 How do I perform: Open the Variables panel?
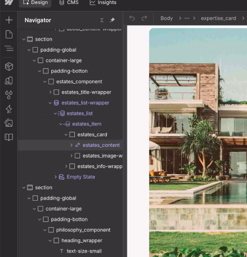[9, 81]
